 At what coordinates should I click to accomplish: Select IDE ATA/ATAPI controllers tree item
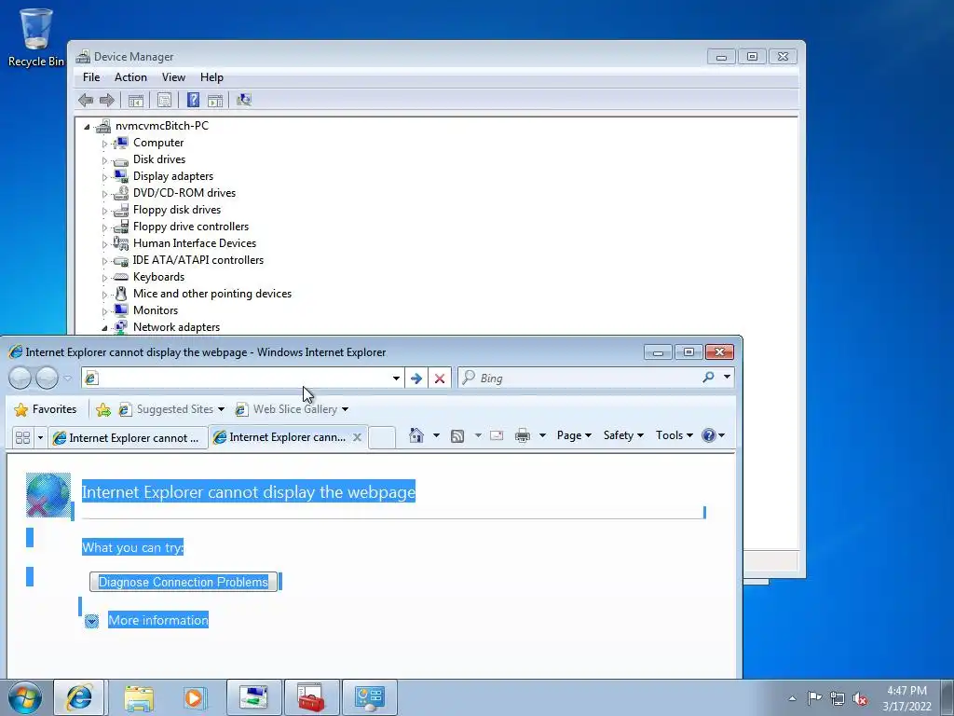(x=198, y=260)
